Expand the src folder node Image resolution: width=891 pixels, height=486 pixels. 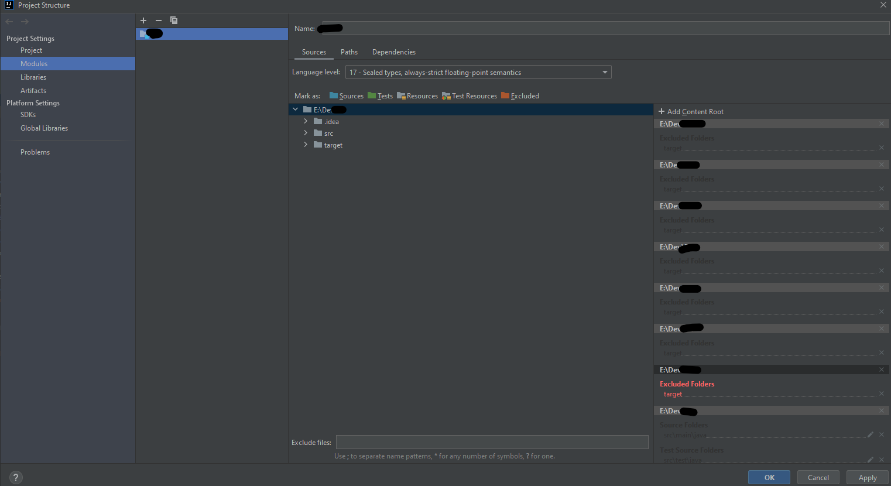click(306, 133)
